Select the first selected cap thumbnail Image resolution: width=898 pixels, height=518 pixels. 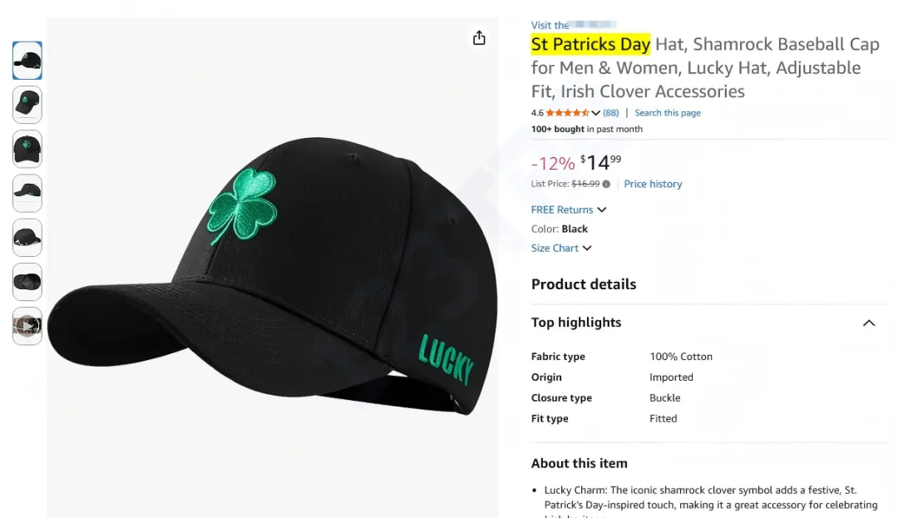point(27,61)
